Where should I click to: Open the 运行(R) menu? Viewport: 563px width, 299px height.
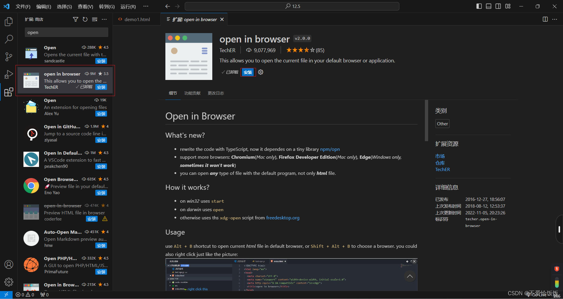click(128, 6)
